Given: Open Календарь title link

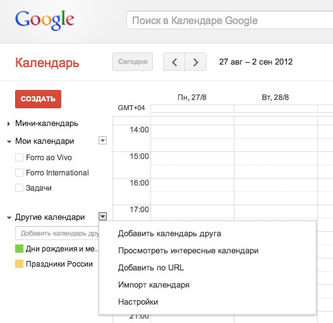Looking at the screenshot, I should 47,63.
